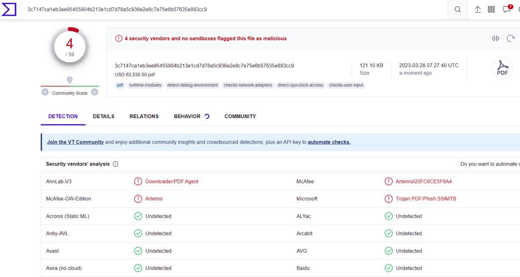Click the community score question mark icon
The image size is (520, 277).
70,80
